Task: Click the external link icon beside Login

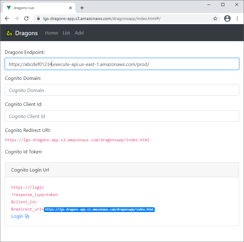Action: [x=27, y=216]
